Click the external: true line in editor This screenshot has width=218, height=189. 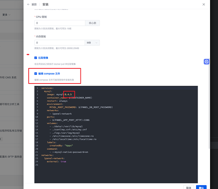click(56, 162)
